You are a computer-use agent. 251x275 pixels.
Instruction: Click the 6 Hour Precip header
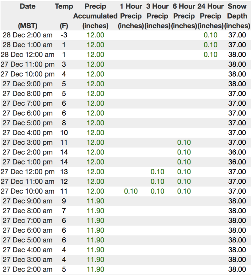click(x=184, y=16)
